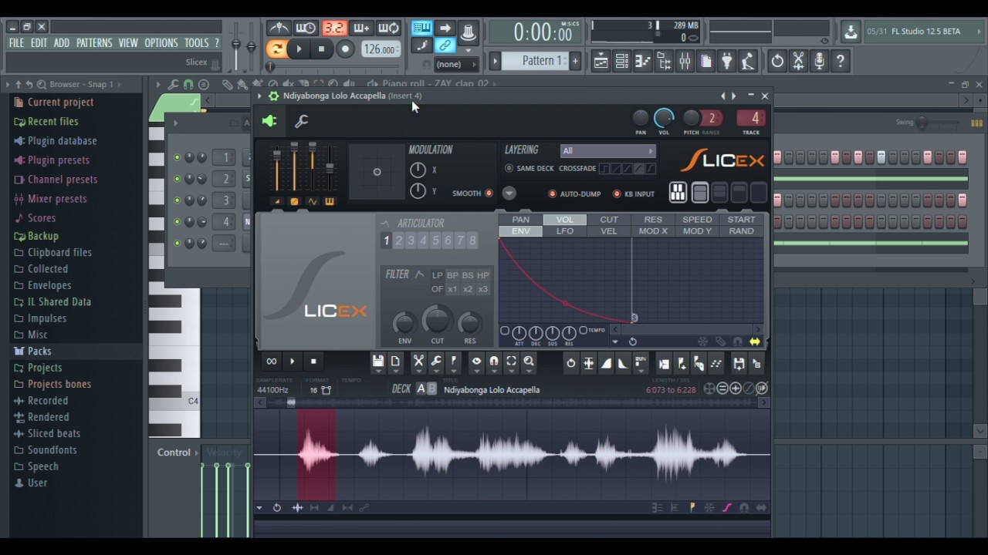Open the Browser toolbar icon
Viewport: 988px width, 555px height.
pyautogui.click(x=663, y=61)
